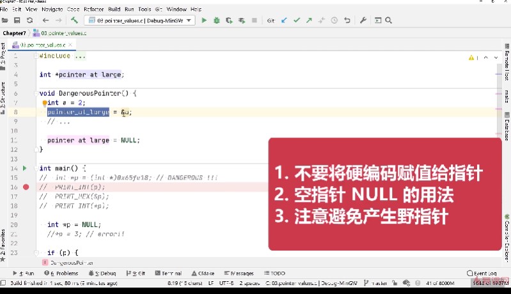Navigate back with the left arrow
Viewport: 511px width, 294px height.
click(45, 20)
